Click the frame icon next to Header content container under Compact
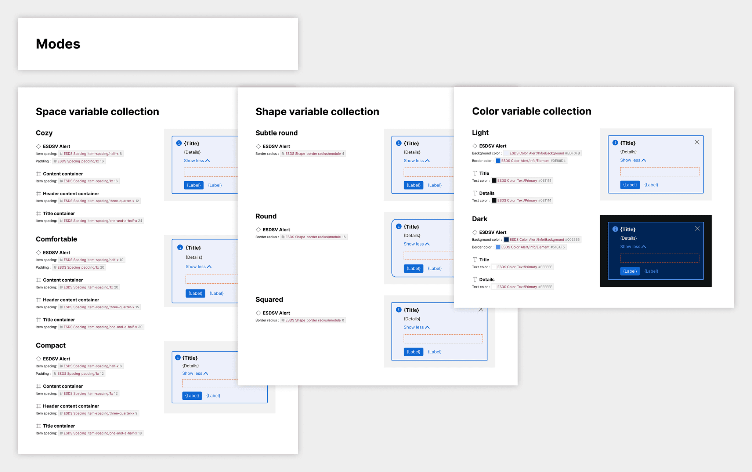Screen dimensions: 752x472 39,406
